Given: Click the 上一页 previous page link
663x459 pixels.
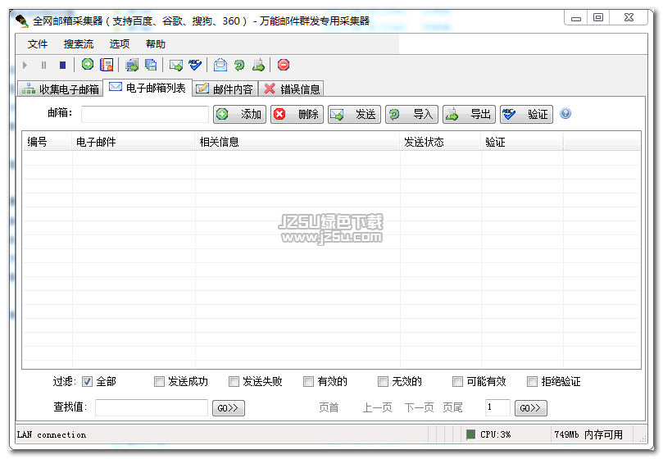Looking at the screenshot, I should 377,407.
